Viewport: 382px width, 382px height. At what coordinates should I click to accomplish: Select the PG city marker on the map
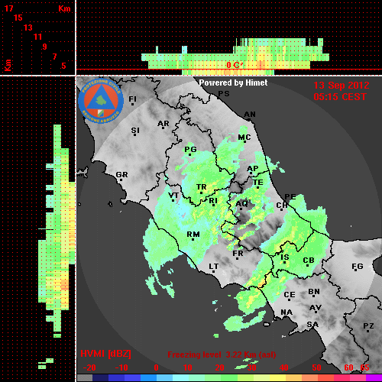[190, 151]
